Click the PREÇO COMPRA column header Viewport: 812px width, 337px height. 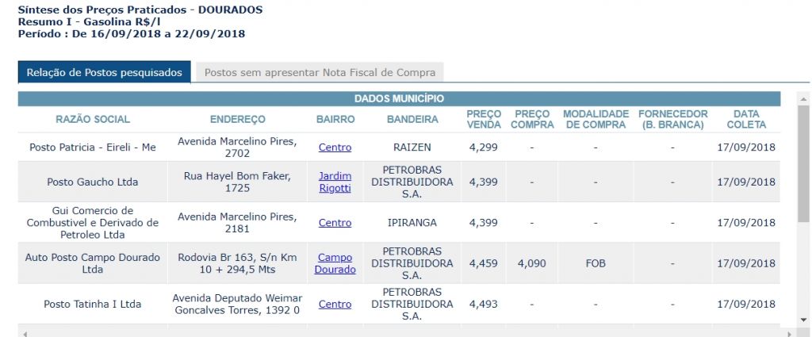532,120
